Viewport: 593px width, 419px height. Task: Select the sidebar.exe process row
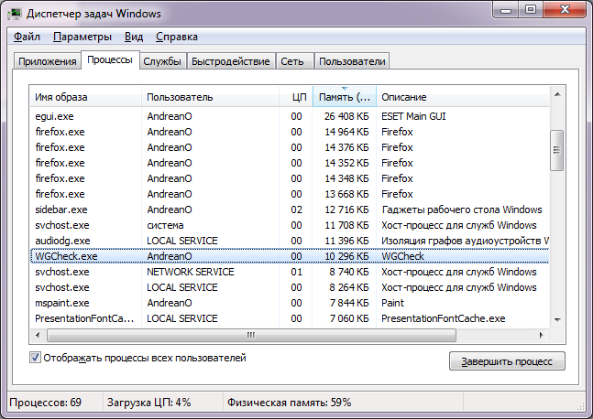click(290, 209)
